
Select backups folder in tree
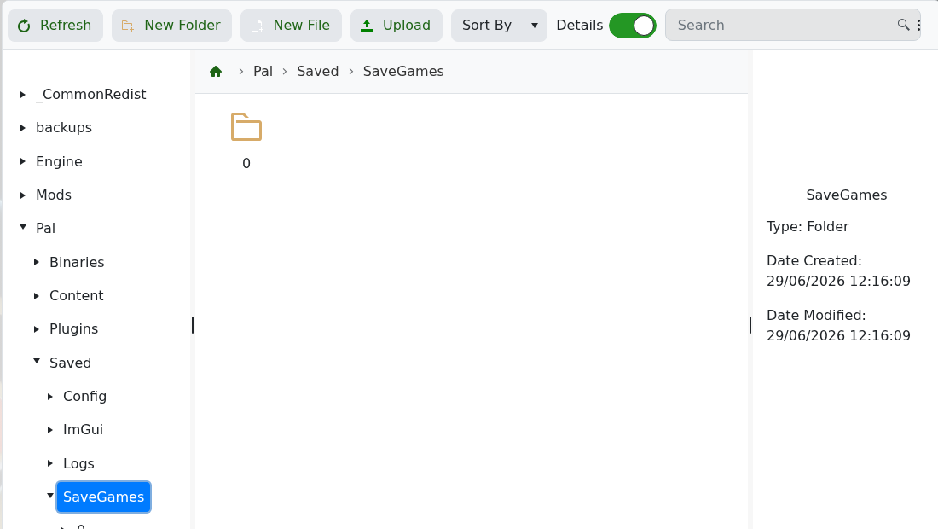click(x=63, y=128)
